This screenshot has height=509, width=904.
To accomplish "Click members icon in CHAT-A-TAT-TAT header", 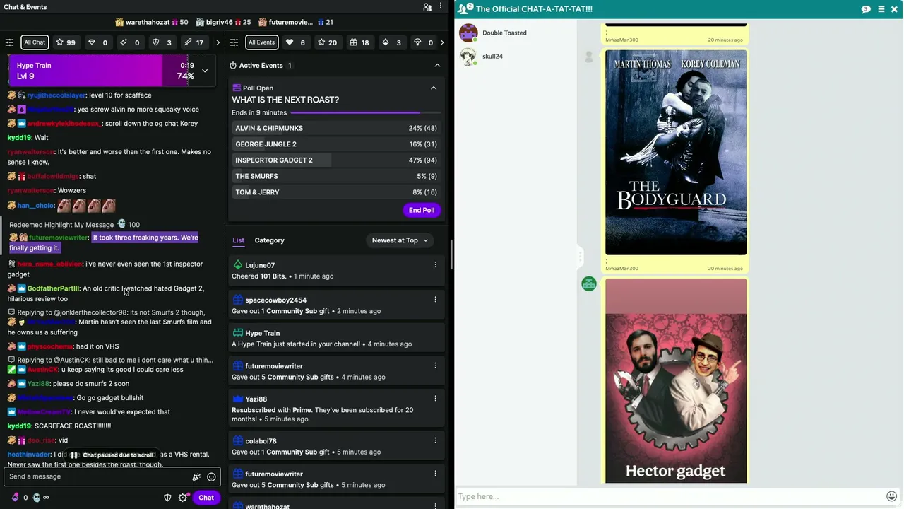I will (x=466, y=8).
